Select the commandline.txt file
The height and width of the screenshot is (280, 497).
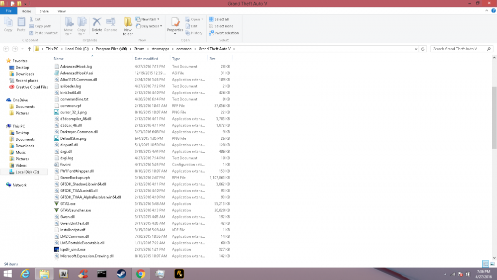(x=74, y=99)
